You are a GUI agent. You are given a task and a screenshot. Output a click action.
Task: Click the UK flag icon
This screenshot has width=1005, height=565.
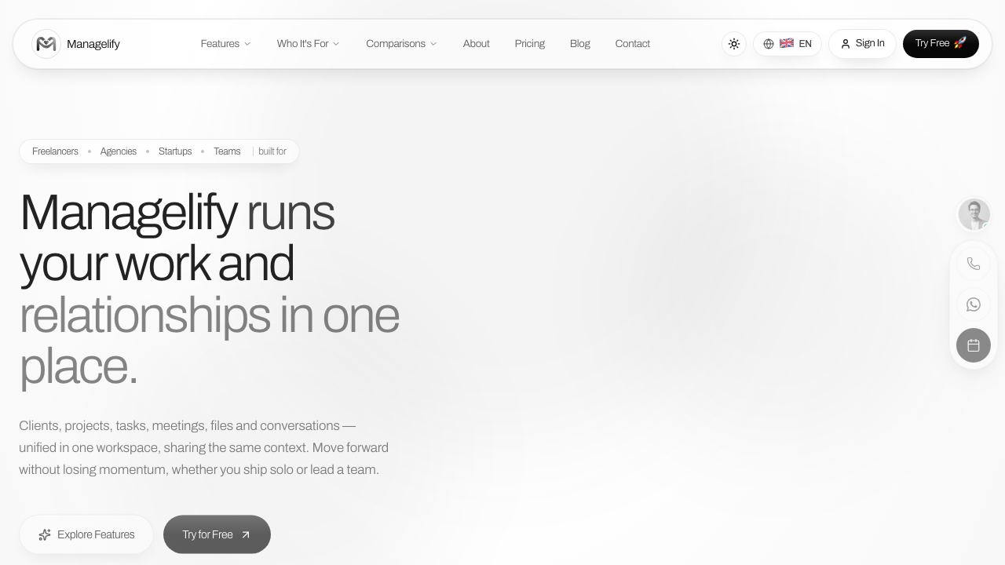(787, 44)
